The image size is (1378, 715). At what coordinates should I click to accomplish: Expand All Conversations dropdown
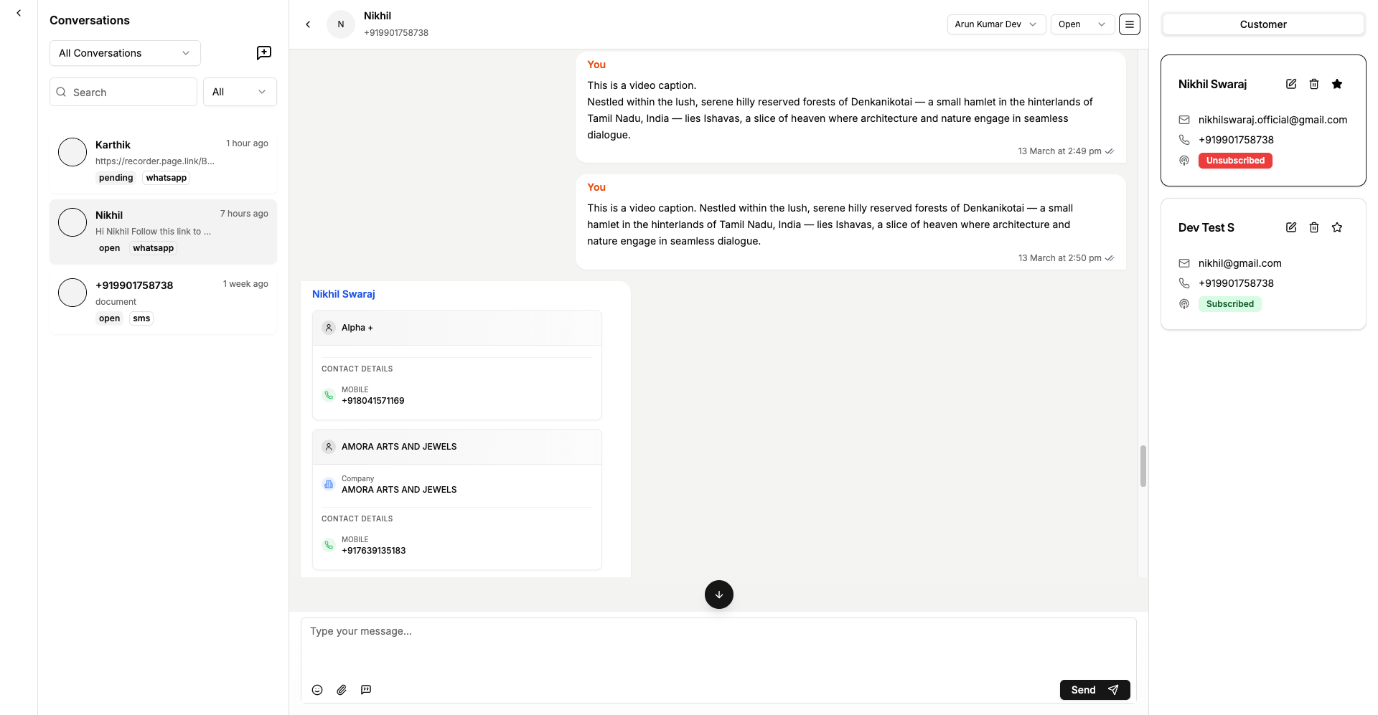tap(125, 53)
